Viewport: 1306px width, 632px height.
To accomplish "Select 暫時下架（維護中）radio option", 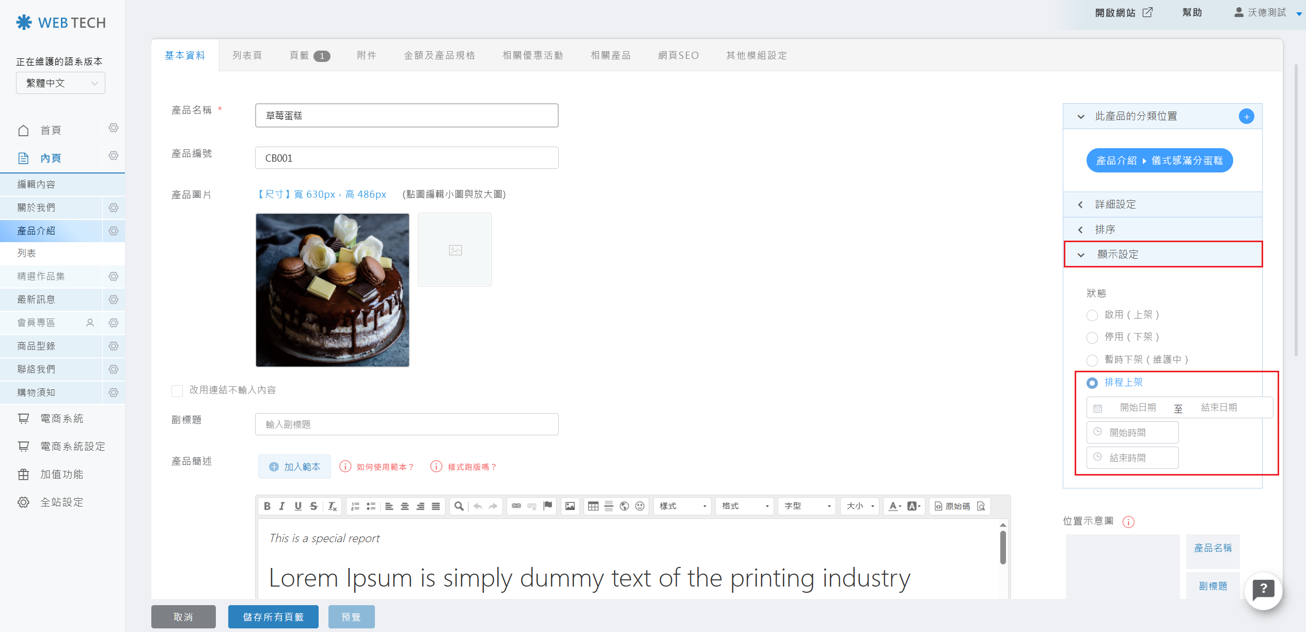I will (1092, 360).
